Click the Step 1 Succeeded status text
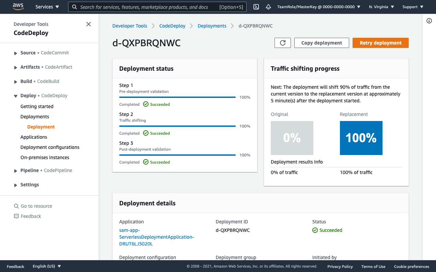The width and height of the screenshot is (436, 272). (x=160, y=104)
